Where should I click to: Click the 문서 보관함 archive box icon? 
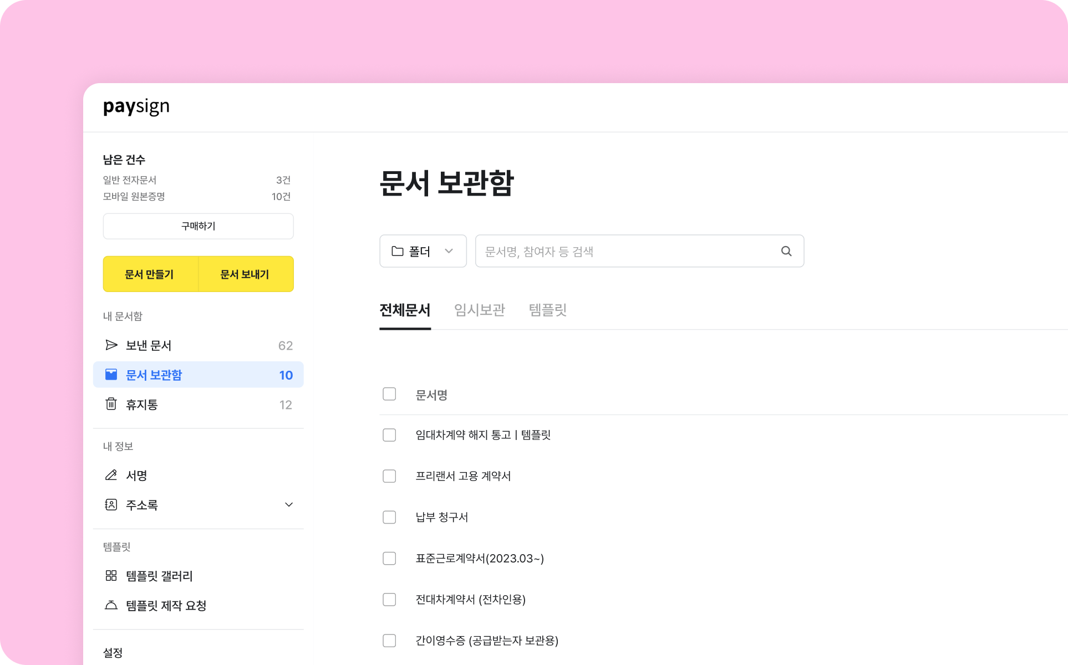point(111,375)
